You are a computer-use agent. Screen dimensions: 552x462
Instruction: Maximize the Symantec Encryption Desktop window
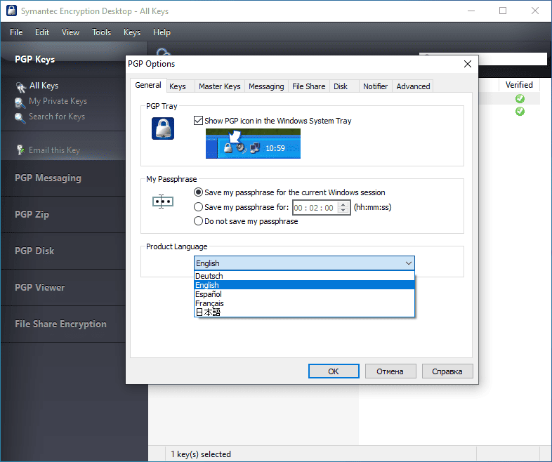(503, 11)
